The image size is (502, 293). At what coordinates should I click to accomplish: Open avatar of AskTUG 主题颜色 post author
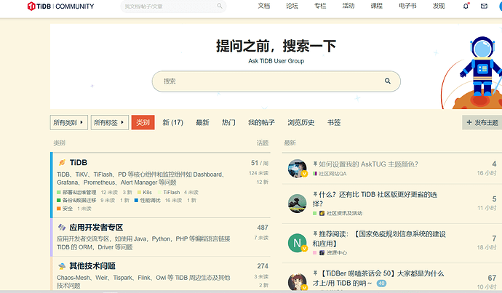[x=297, y=168]
